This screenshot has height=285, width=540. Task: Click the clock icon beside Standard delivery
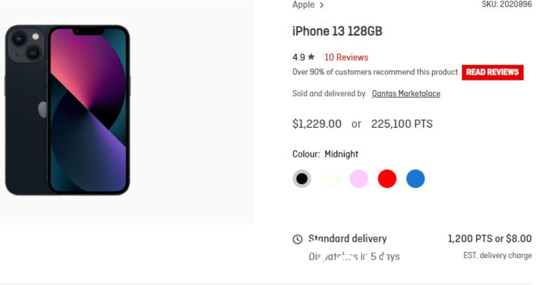pos(298,239)
